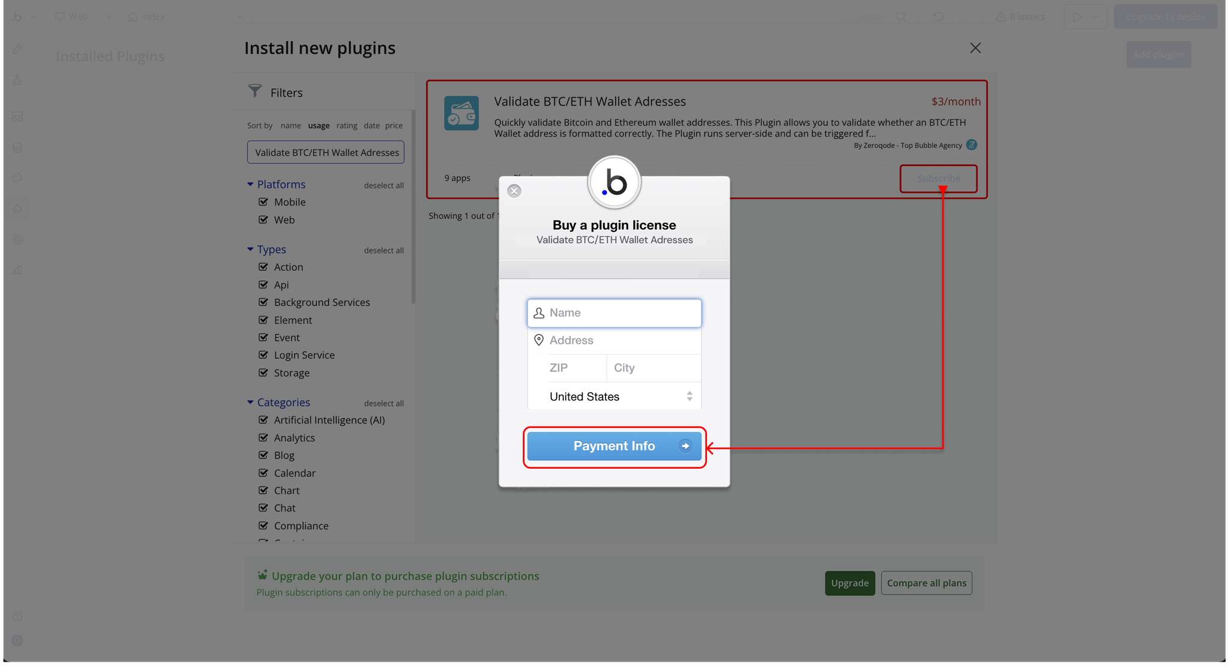This screenshot has width=1229, height=667.
Task: Close the Buy a plugin license popup
Action: pos(514,191)
